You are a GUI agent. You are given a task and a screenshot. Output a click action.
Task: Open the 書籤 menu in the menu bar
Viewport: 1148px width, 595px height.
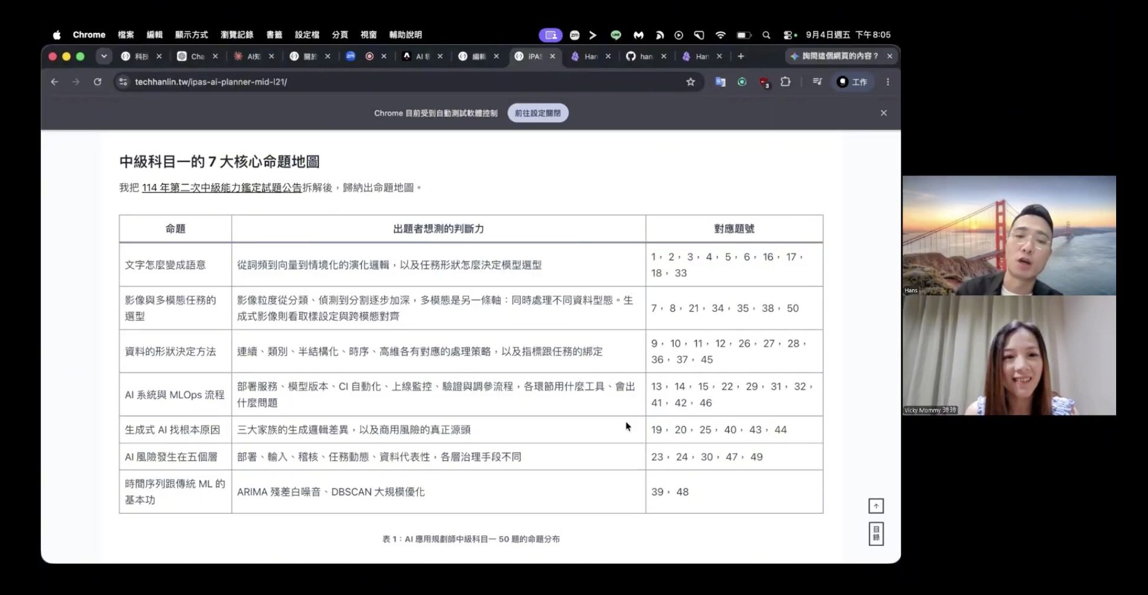[x=274, y=35]
